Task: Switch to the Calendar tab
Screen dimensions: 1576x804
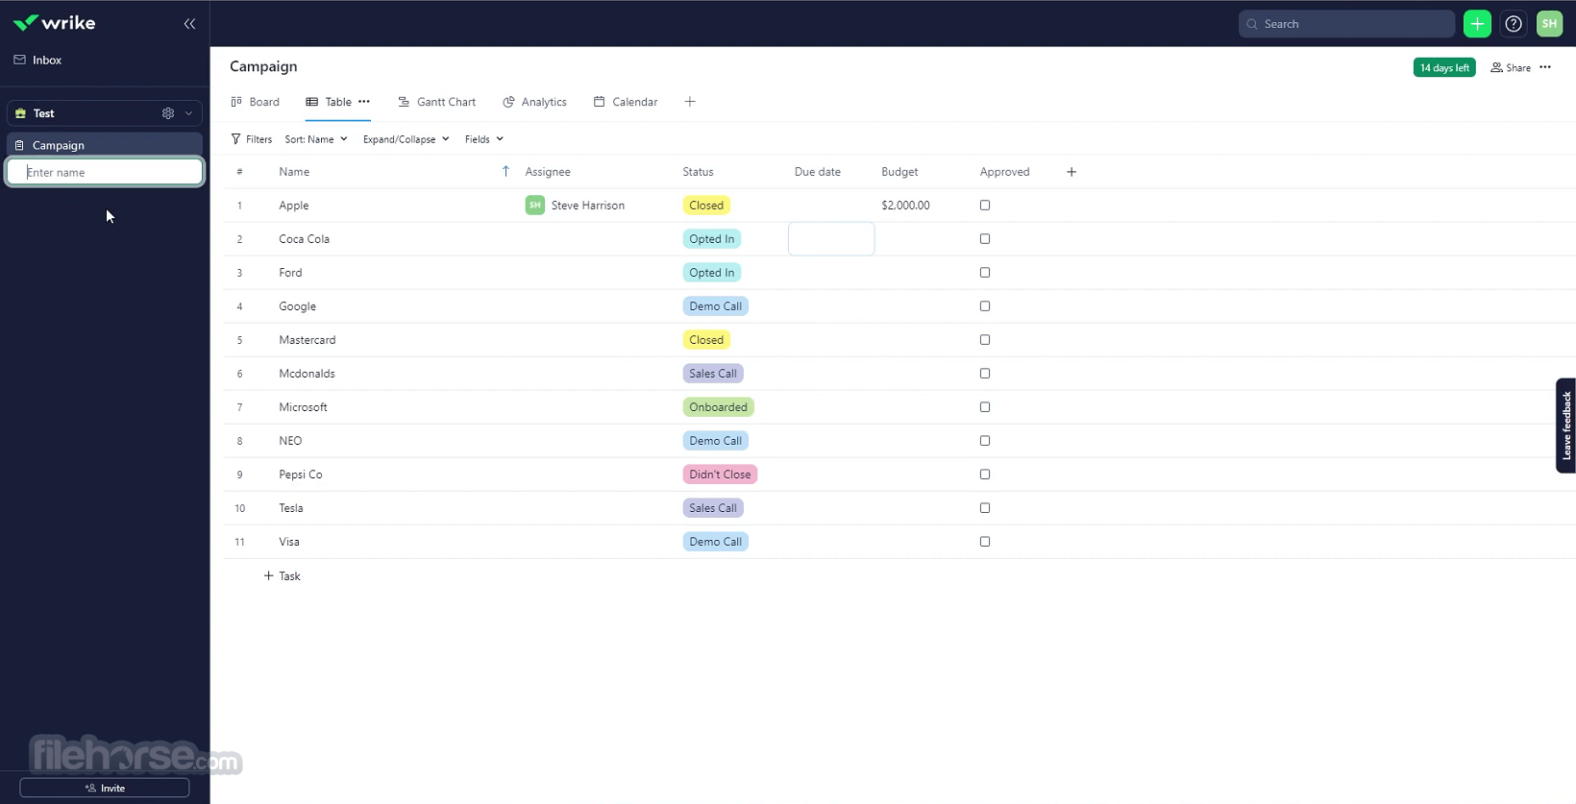Action: pos(626,102)
